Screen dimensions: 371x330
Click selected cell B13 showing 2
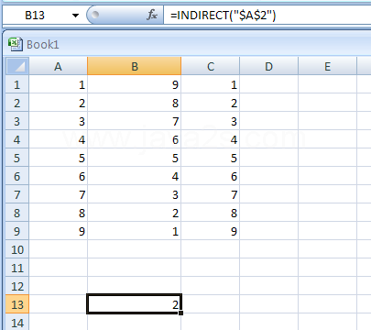[135, 304]
